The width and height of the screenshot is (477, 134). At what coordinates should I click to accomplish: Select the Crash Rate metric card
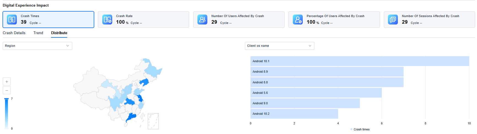[143, 20]
